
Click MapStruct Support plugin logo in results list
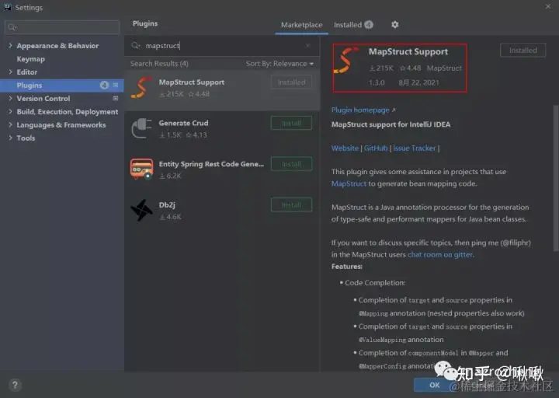tap(141, 88)
